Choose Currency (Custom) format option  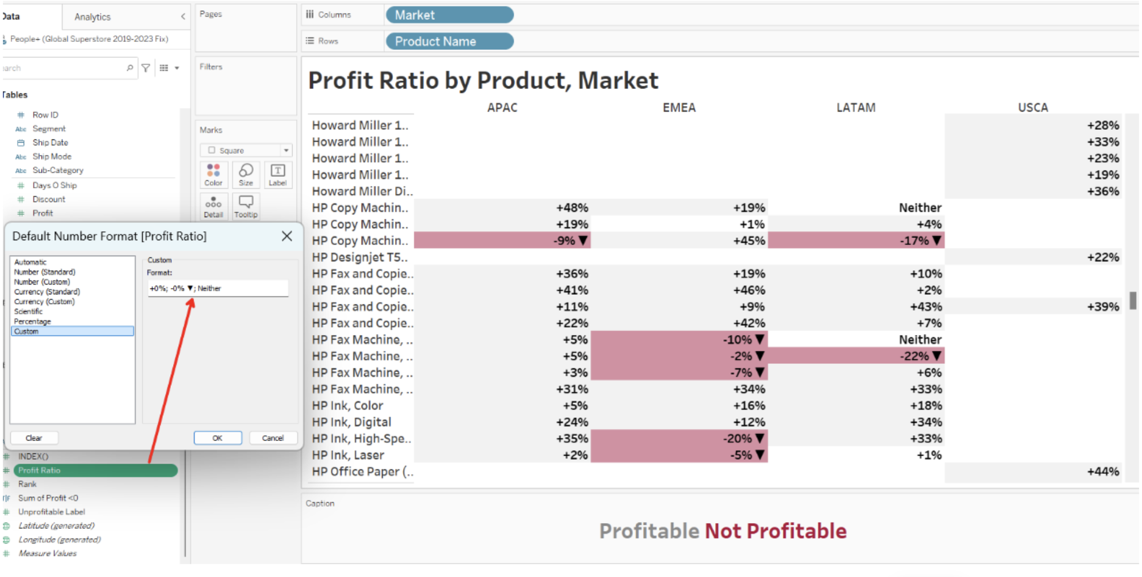pos(44,302)
